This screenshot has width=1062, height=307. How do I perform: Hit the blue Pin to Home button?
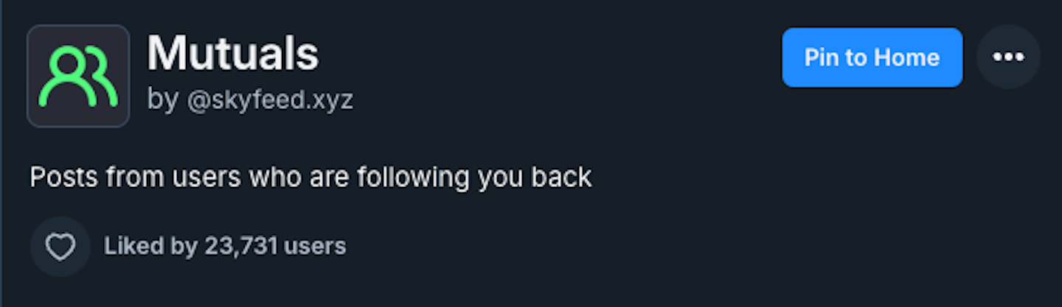point(872,57)
